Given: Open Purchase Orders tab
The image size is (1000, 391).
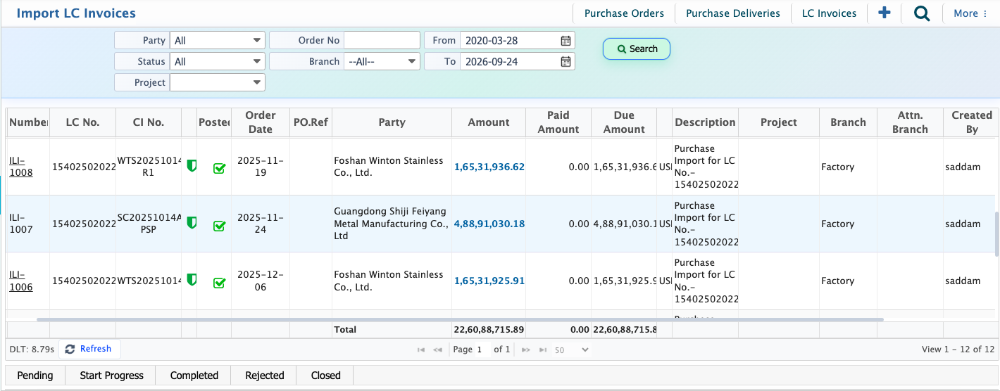Looking at the screenshot, I should 624,13.
